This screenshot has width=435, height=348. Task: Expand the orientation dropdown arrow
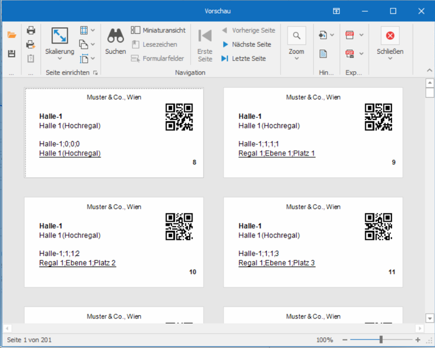[93, 44]
